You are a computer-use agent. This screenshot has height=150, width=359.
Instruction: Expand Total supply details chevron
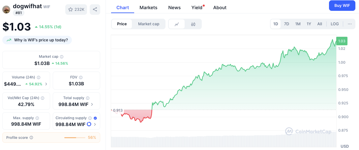point(92,104)
